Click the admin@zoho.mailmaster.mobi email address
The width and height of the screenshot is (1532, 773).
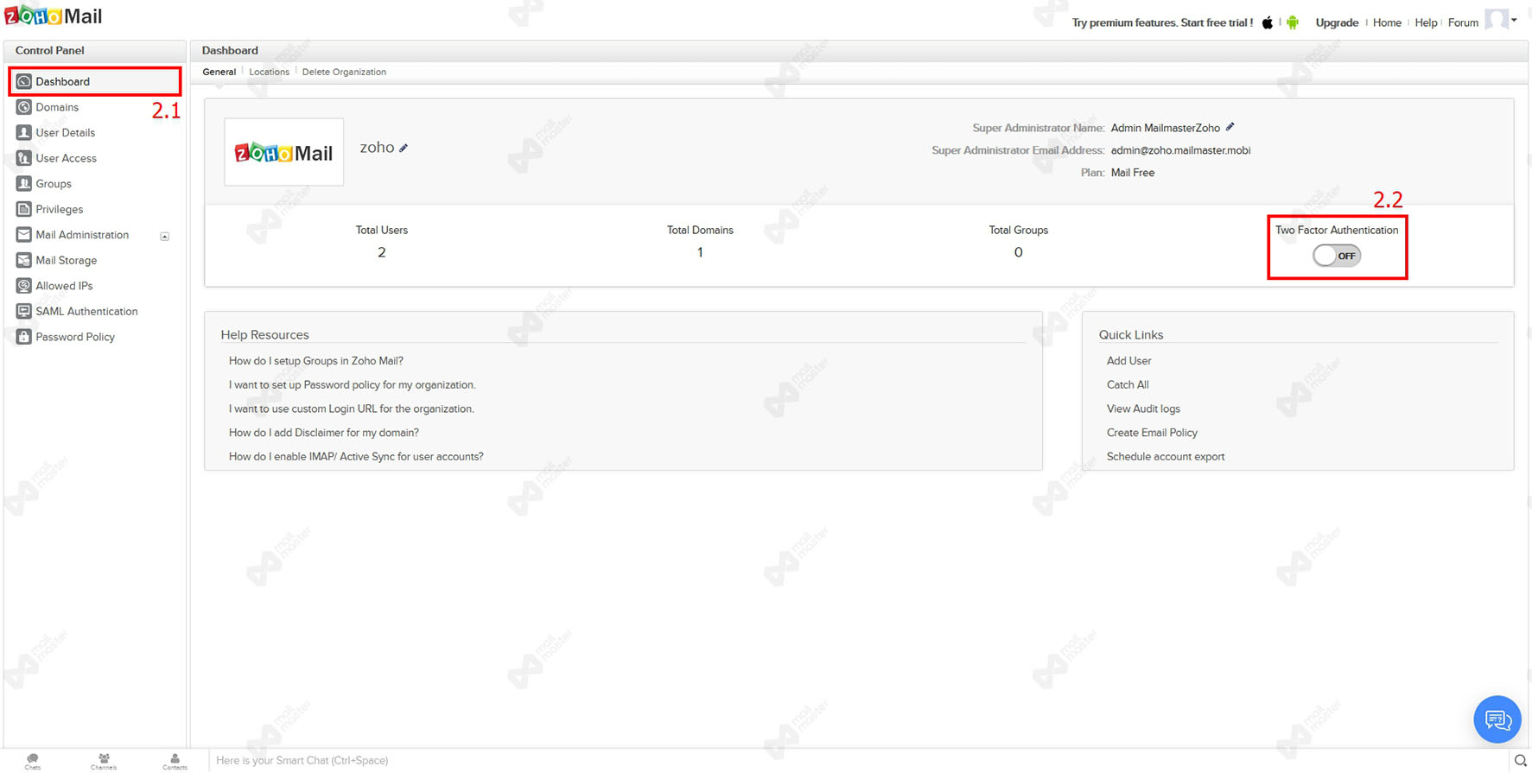pyautogui.click(x=1180, y=150)
